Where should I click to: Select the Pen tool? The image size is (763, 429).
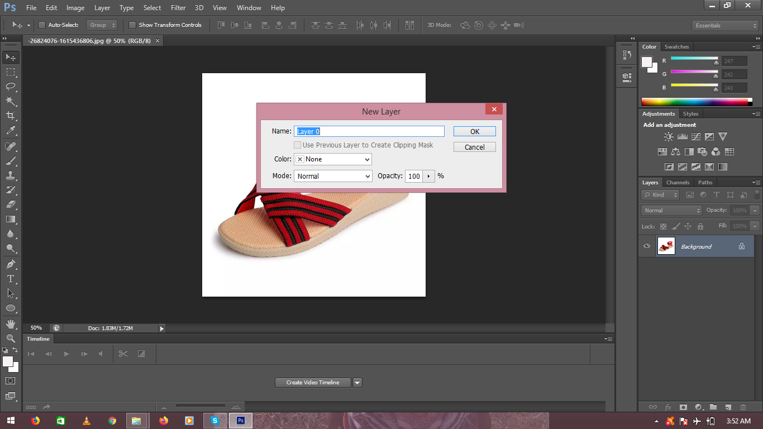click(x=11, y=264)
